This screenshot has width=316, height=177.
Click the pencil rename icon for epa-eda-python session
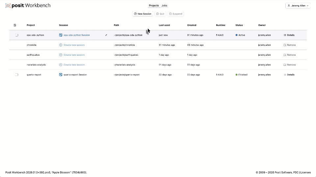pyautogui.click(x=106, y=35)
